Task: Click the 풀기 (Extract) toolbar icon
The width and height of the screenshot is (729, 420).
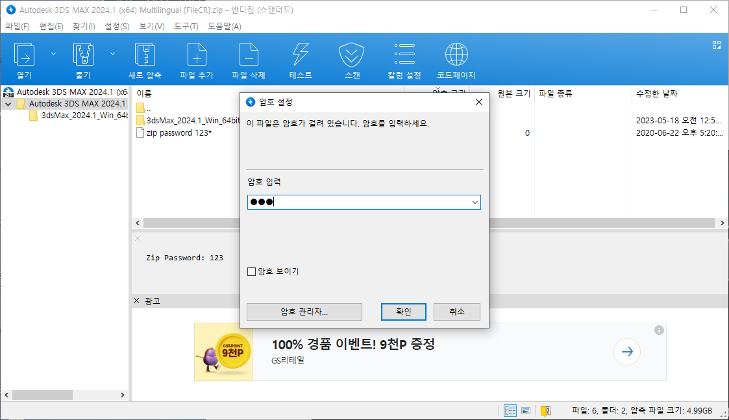Action: 83,55
